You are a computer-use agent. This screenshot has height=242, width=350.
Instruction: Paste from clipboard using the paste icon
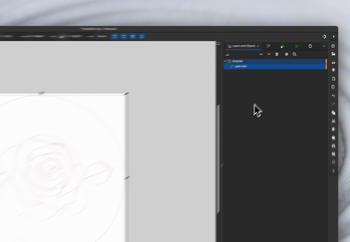pyautogui.click(x=333, y=129)
